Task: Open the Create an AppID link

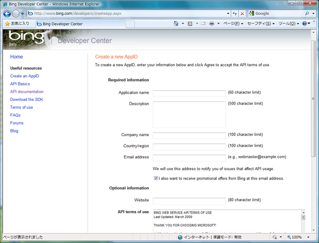Action: (x=24, y=76)
